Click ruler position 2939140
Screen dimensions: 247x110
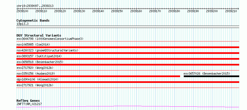[98, 11]
